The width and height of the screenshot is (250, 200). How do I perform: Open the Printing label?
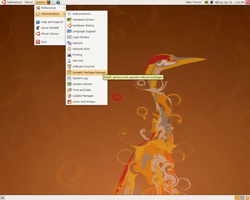click(77, 55)
